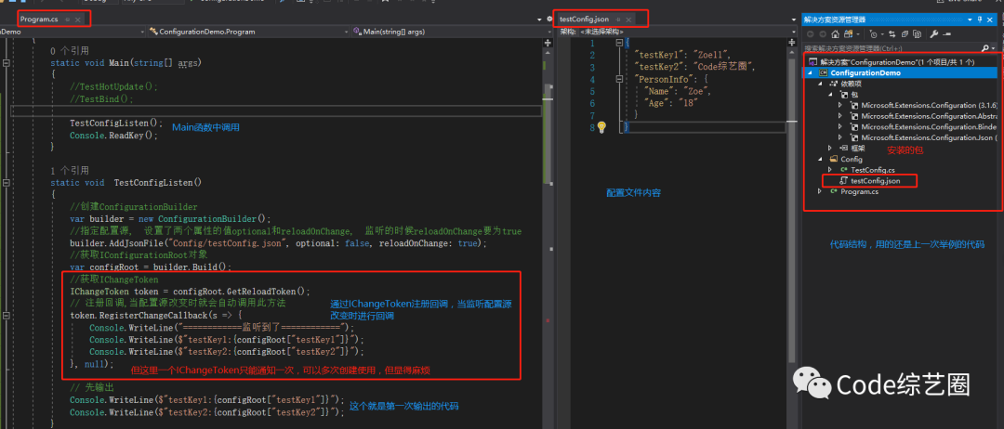Viewport: 1004px width, 429px height.
Task: Close the Program.cs tab
Action: (x=77, y=19)
